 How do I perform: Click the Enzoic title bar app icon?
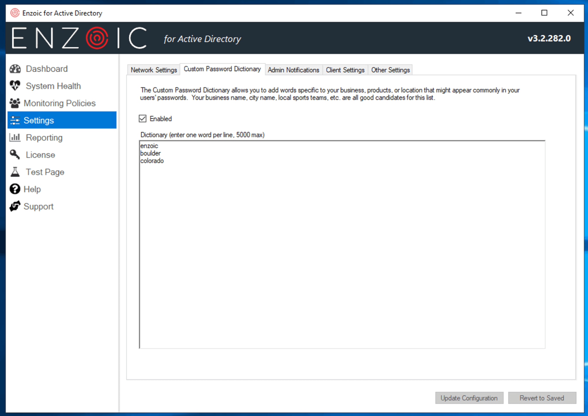[15, 13]
